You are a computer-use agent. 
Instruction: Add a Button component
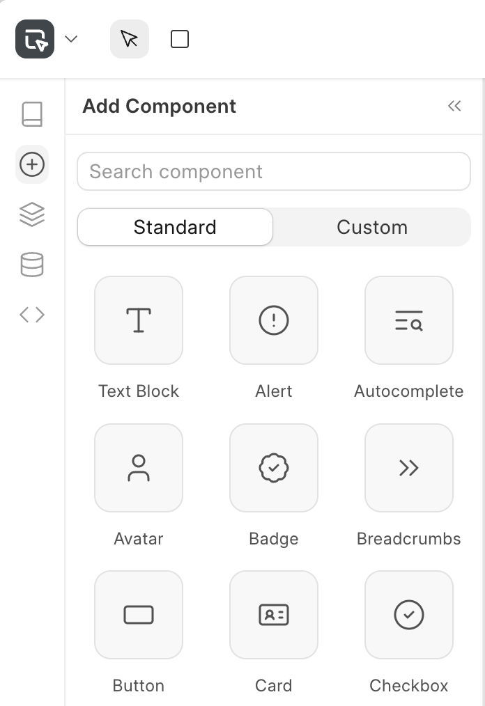click(x=138, y=615)
